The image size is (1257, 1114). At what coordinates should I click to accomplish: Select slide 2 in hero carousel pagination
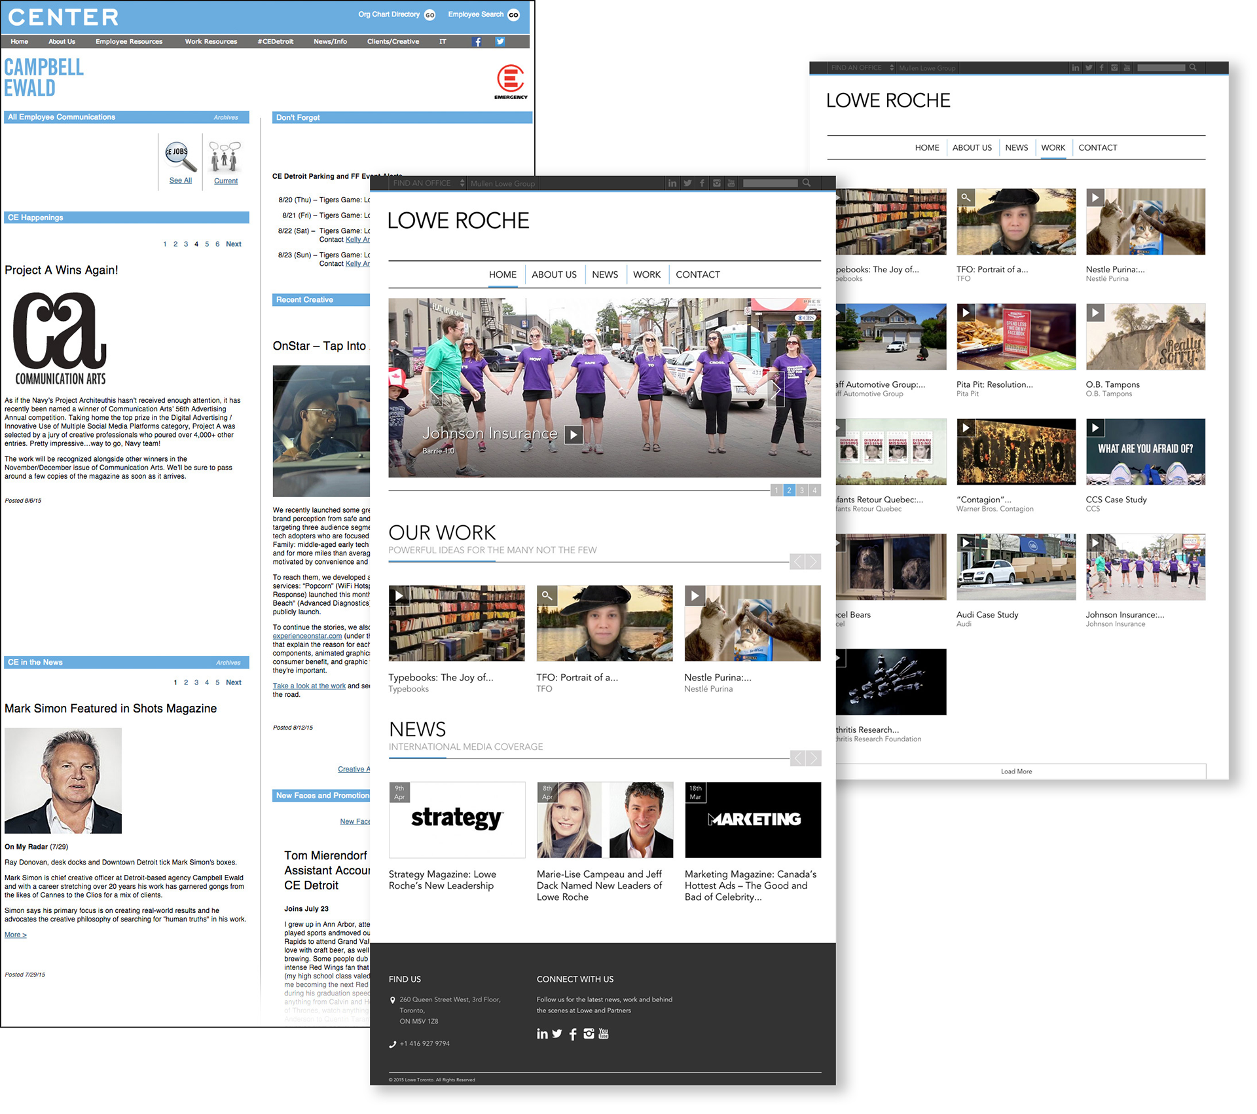pos(790,490)
